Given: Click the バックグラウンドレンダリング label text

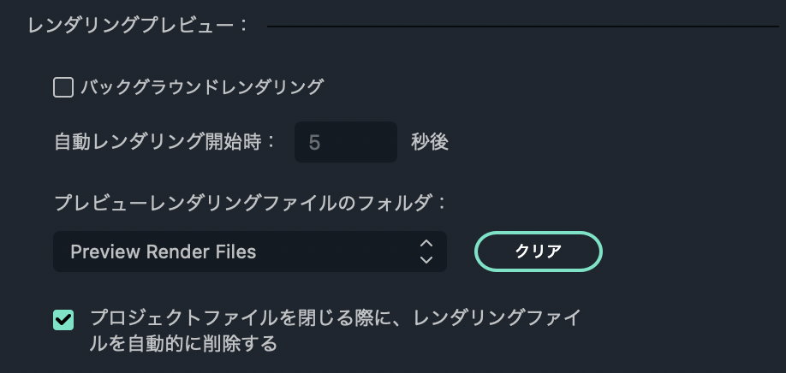Looking at the screenshot, I should pos(201,87).
